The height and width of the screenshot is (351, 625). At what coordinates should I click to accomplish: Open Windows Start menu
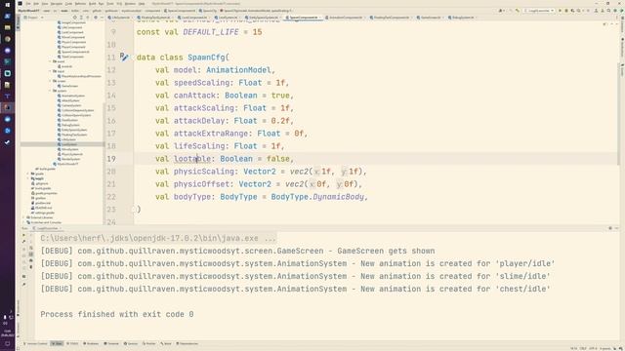pyautogui.click(x=7, y=5)
